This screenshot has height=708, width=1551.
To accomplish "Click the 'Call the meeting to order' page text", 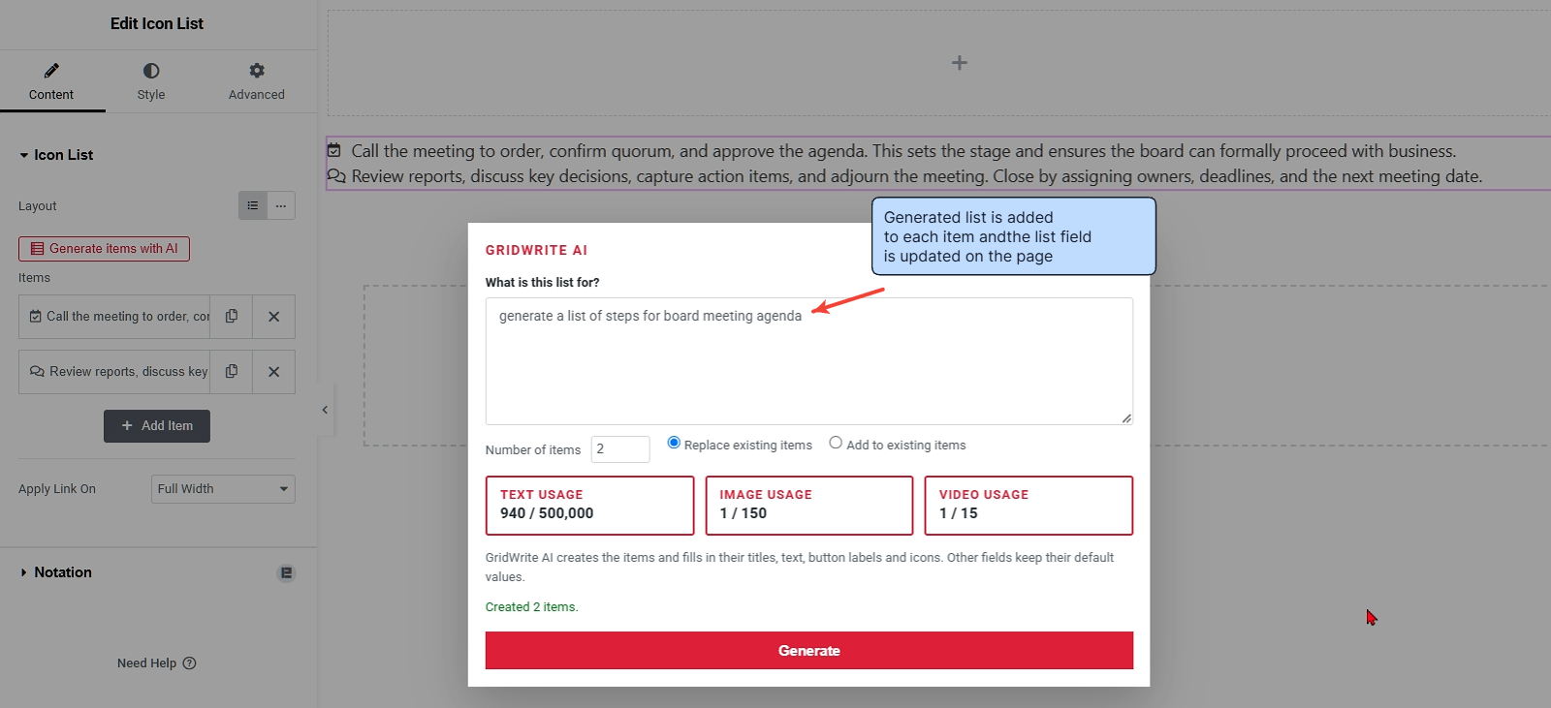I will coord(903,151).
